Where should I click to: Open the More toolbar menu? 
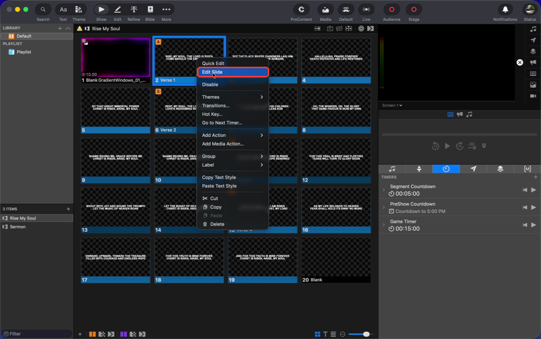pyautogui.click(x=166, y=10)
